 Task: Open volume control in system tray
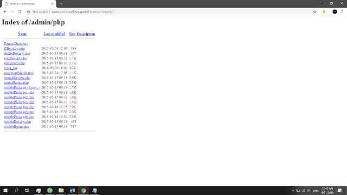click(x=309, y=190)
